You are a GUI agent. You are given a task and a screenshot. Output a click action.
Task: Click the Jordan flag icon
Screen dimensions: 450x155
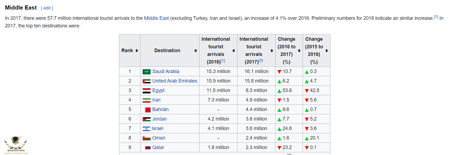pos(146,119)
